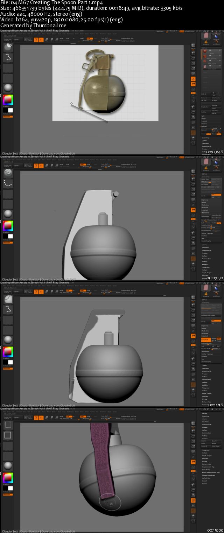Open Texture Map palette in 00:15:00 frame

[x=206, y=464]
